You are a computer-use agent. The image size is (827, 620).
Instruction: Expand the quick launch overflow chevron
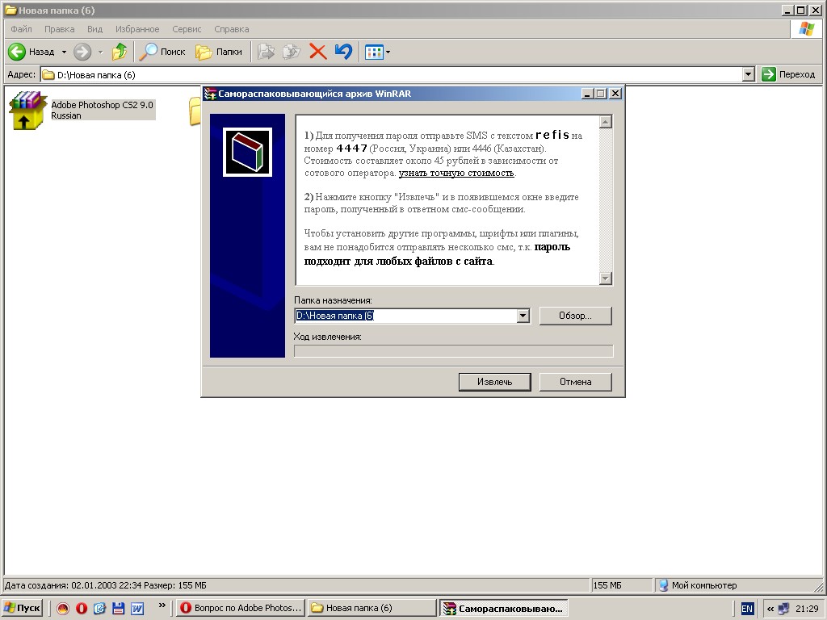point(162,605)
